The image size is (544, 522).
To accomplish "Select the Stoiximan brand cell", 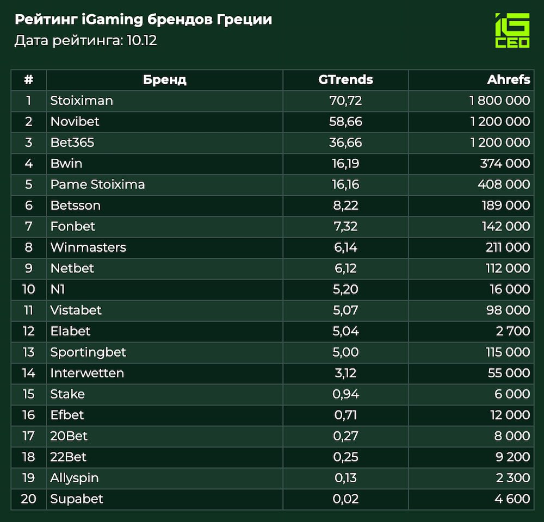I will (82, 101).
